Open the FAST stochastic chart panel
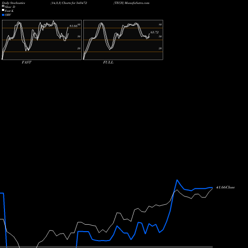 (42, 40)
